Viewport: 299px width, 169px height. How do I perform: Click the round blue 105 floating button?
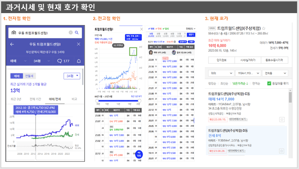pyautogui.click(x=139, y=154)
